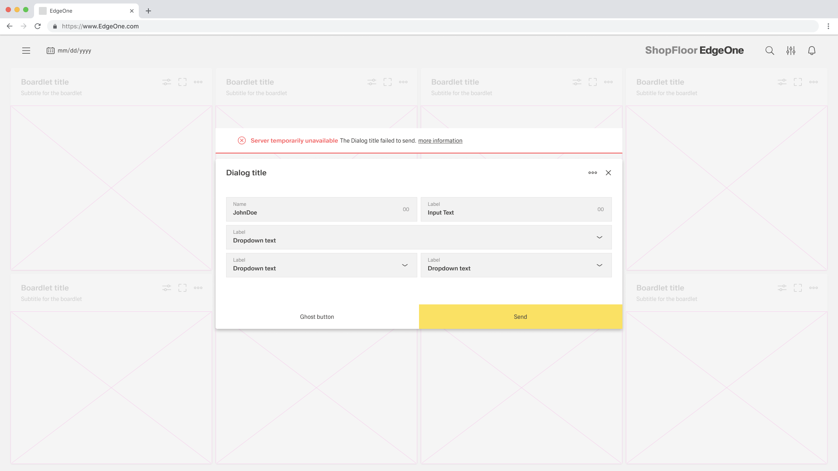Open filter settings of the last top boardlet
This screenshot has height=471, width=838.
[782, 82]
